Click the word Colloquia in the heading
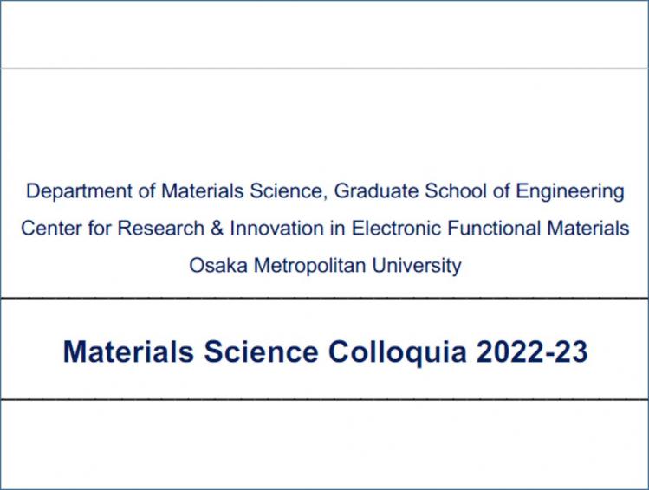 coord(398,352)
